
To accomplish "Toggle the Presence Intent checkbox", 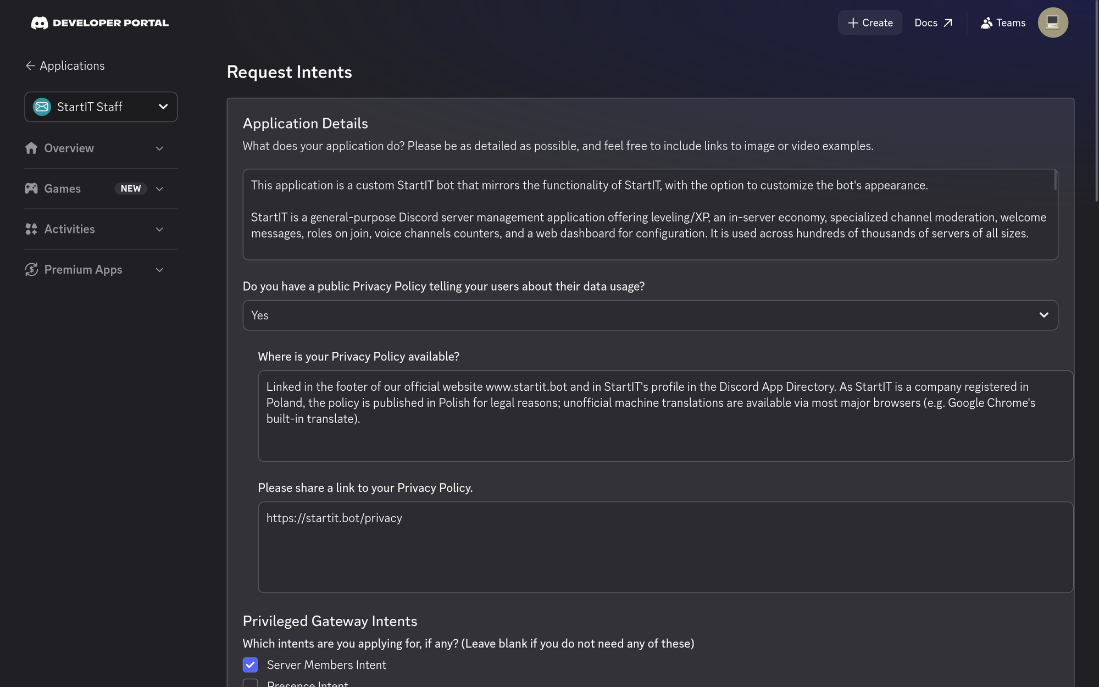I will pos(251,683).
